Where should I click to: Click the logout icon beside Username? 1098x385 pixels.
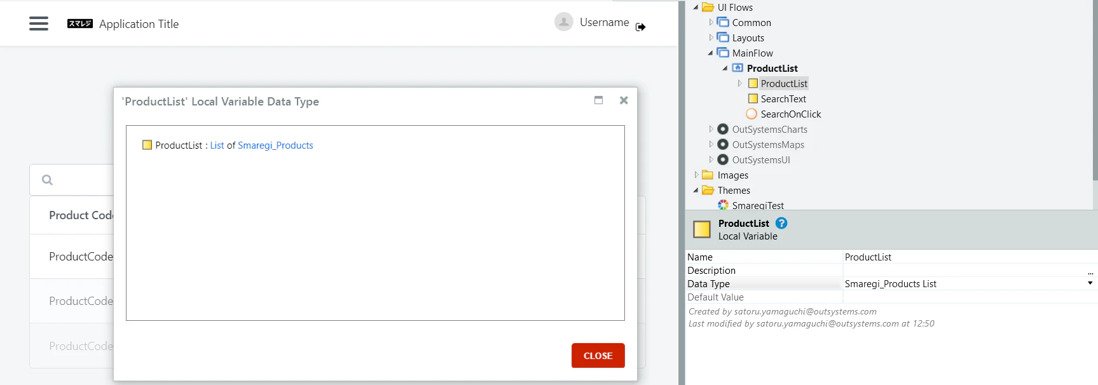pyautogui.click(x=640, y=27)
